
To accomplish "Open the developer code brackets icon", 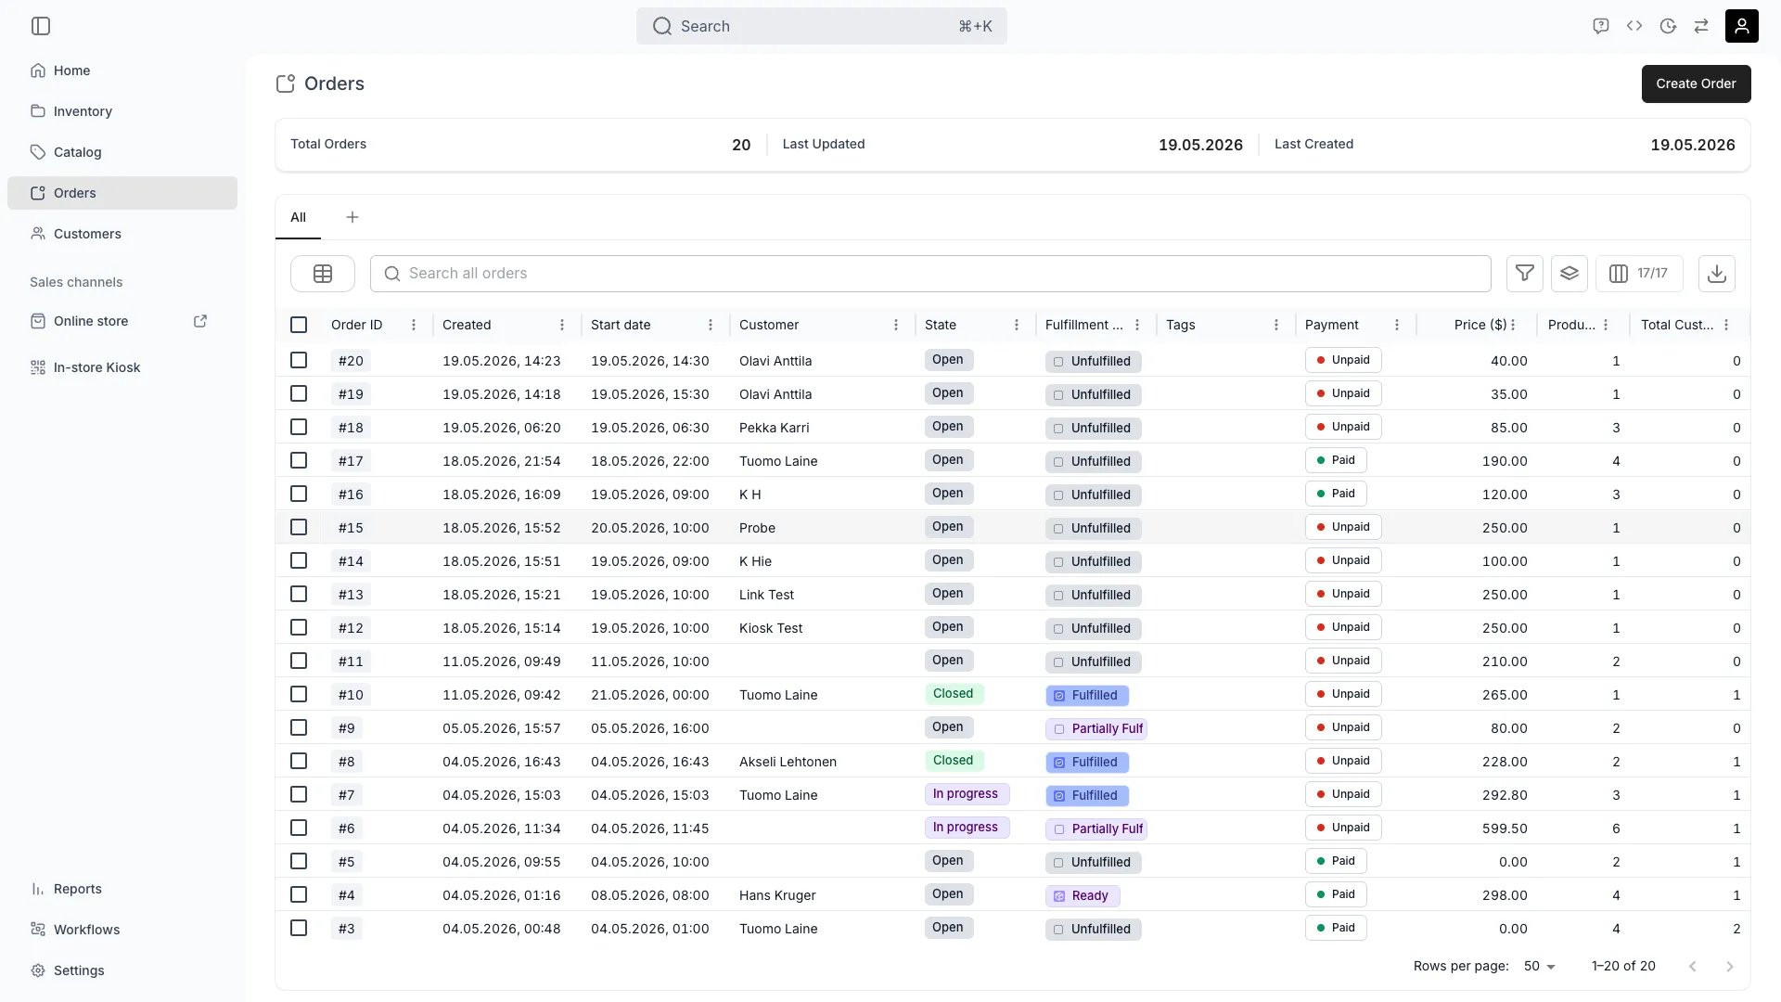I will [x=1634, y=26].
